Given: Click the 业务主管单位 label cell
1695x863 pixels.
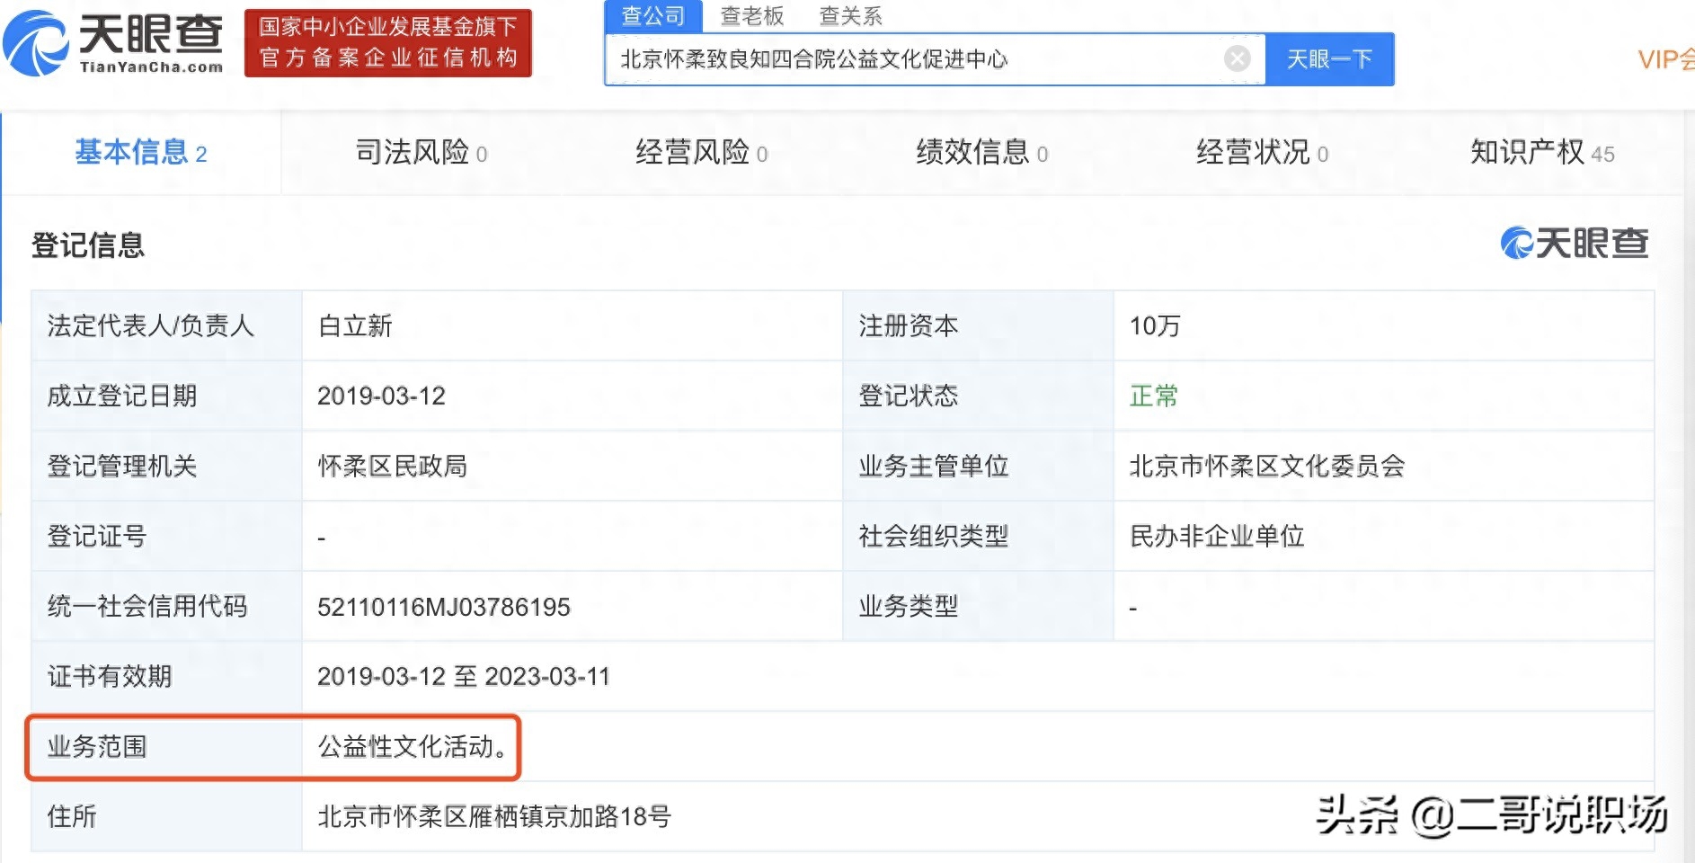Looking at the screenshot, I should coord(978,466).
